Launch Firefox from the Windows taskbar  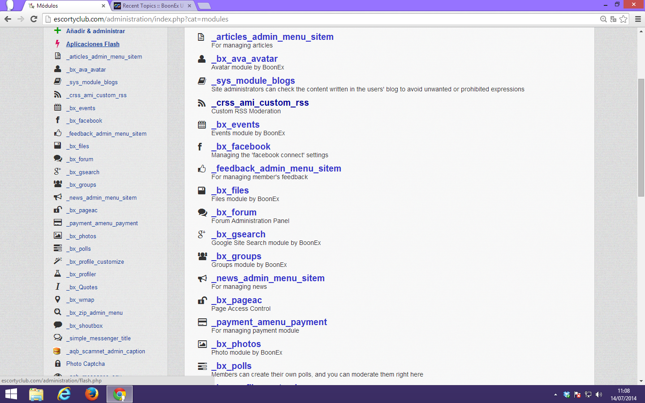coord(92,394)
